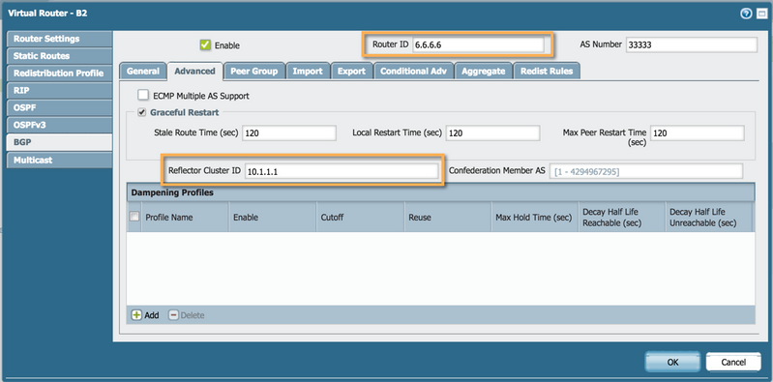
Task: Confirm with the OK button
Action: pyautogui.click(x=672, y=362)
